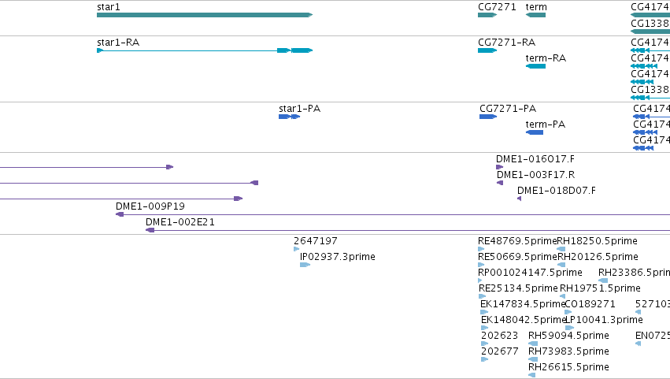Click the star1 gene label
Image resolution: width=670 pixels, height=379 pixels.
(x=109, y=7)
